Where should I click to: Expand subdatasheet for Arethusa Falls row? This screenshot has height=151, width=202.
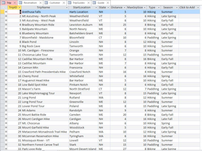(x=6, y=12)
